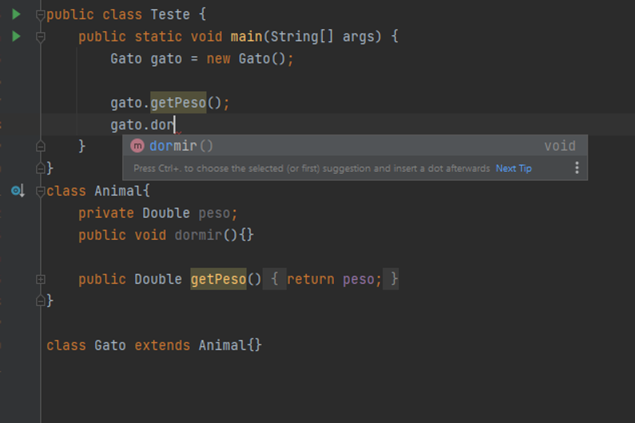Open the three-dots menu in completion popup
Screen dimensions: 635x423
pos(577,168)
